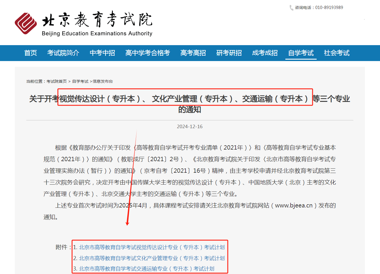Click the www.bjeea.cn website address in text
Image resolution: width=380 pixels, height=274 pixels.
tap(294, 205)
